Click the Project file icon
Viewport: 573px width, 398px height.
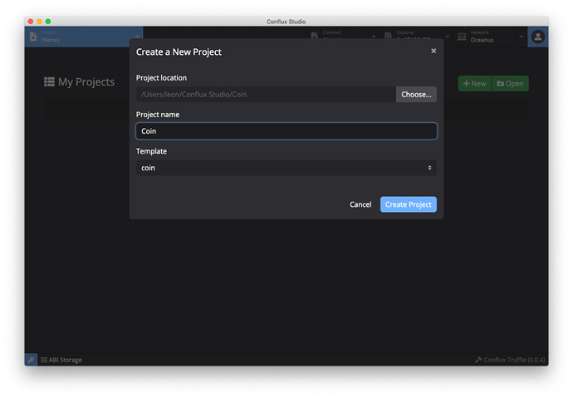click(x=33, y=37)
